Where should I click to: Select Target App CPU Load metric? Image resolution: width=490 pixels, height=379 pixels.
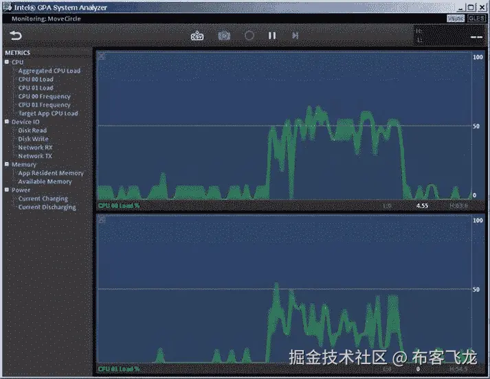[x=48, y=113]
